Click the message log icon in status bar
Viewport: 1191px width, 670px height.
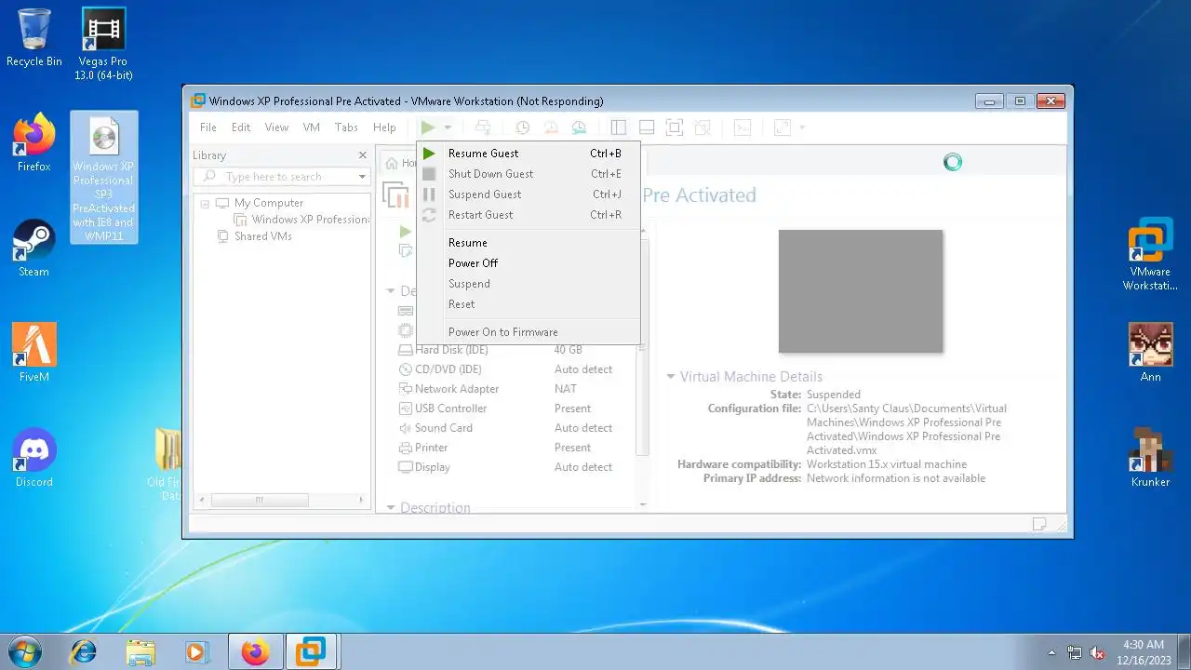(x=1039, y=525)
